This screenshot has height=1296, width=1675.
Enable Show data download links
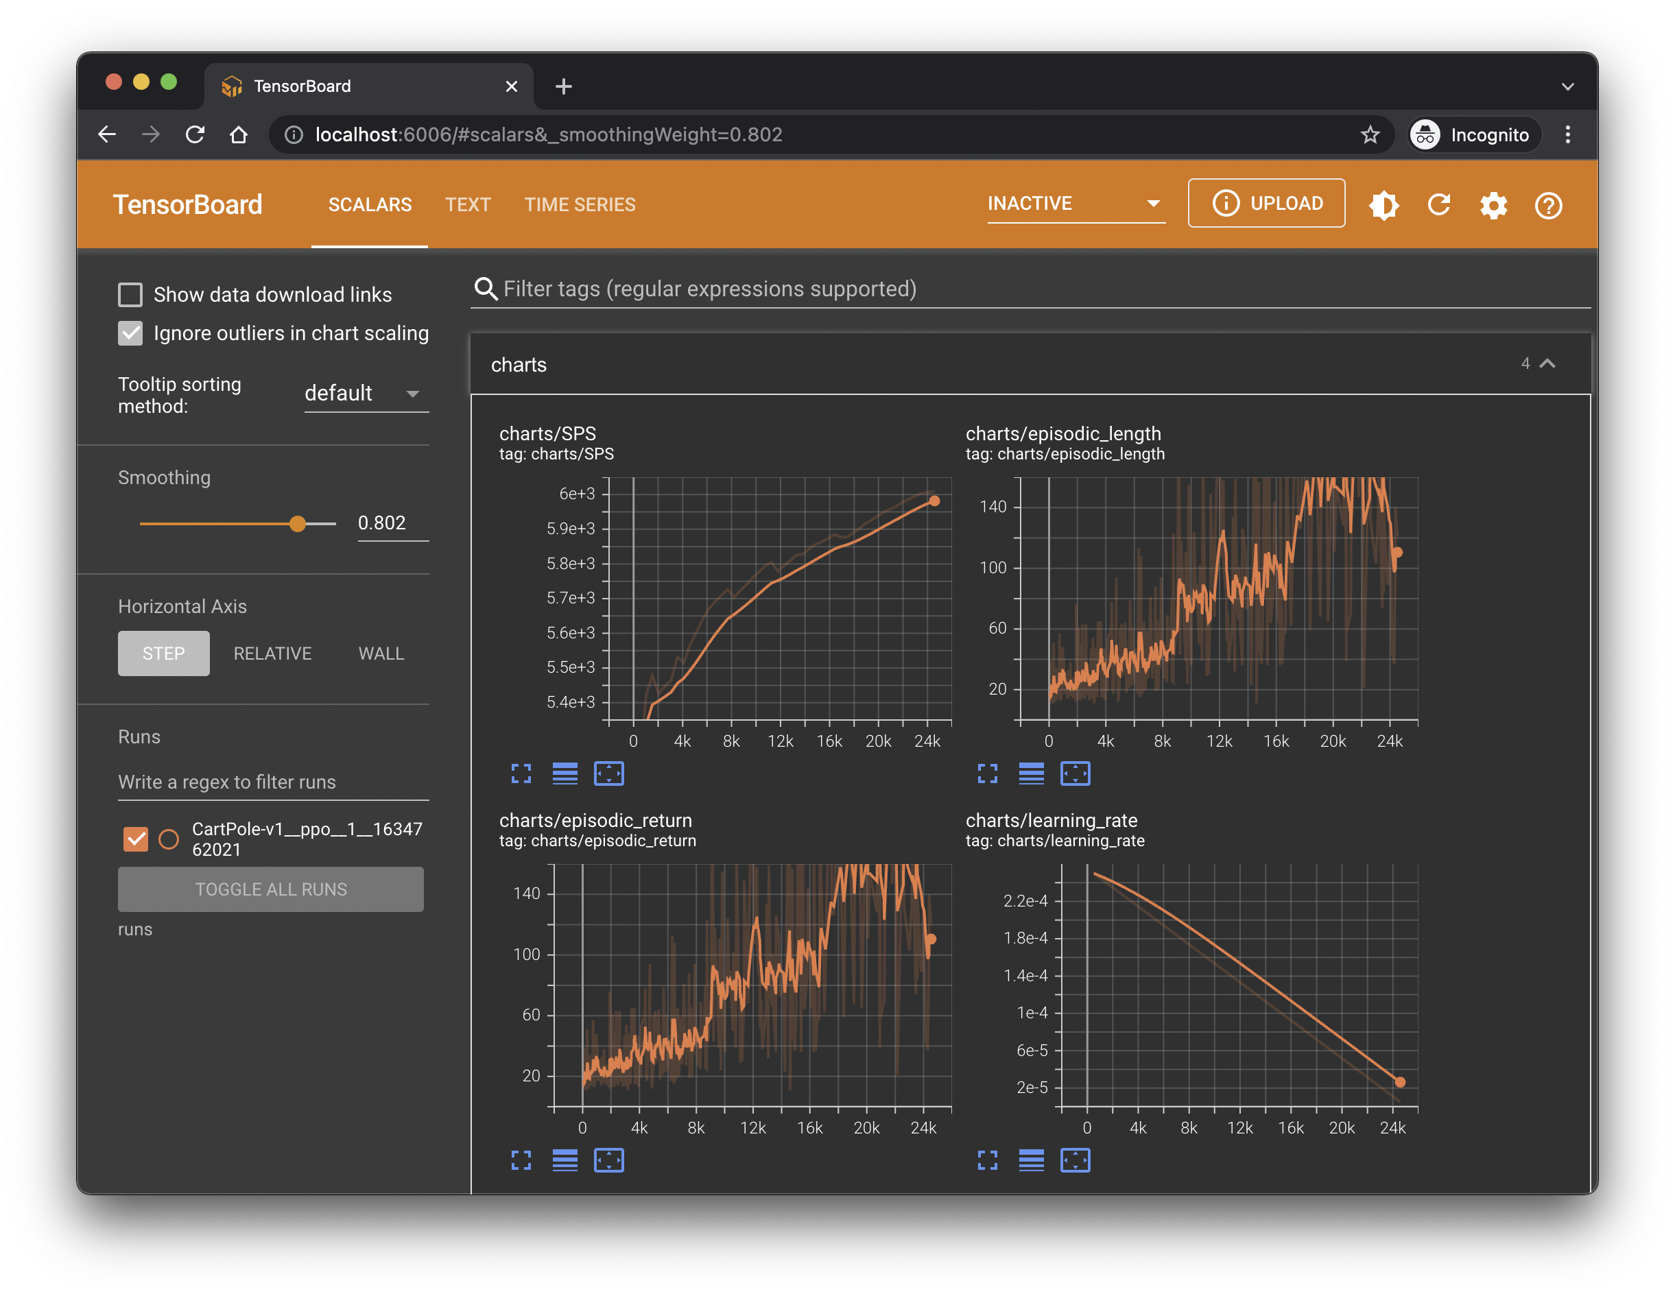click(130, 294)
